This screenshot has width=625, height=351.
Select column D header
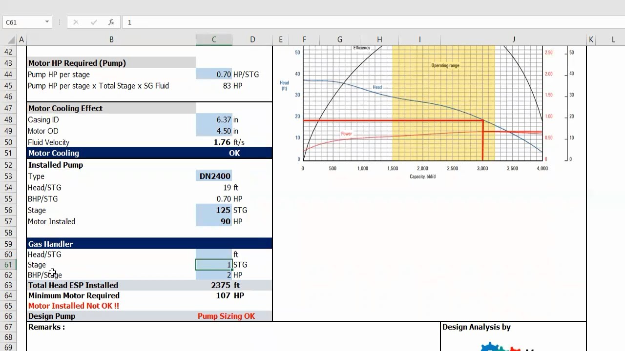(x=252, y=39)
